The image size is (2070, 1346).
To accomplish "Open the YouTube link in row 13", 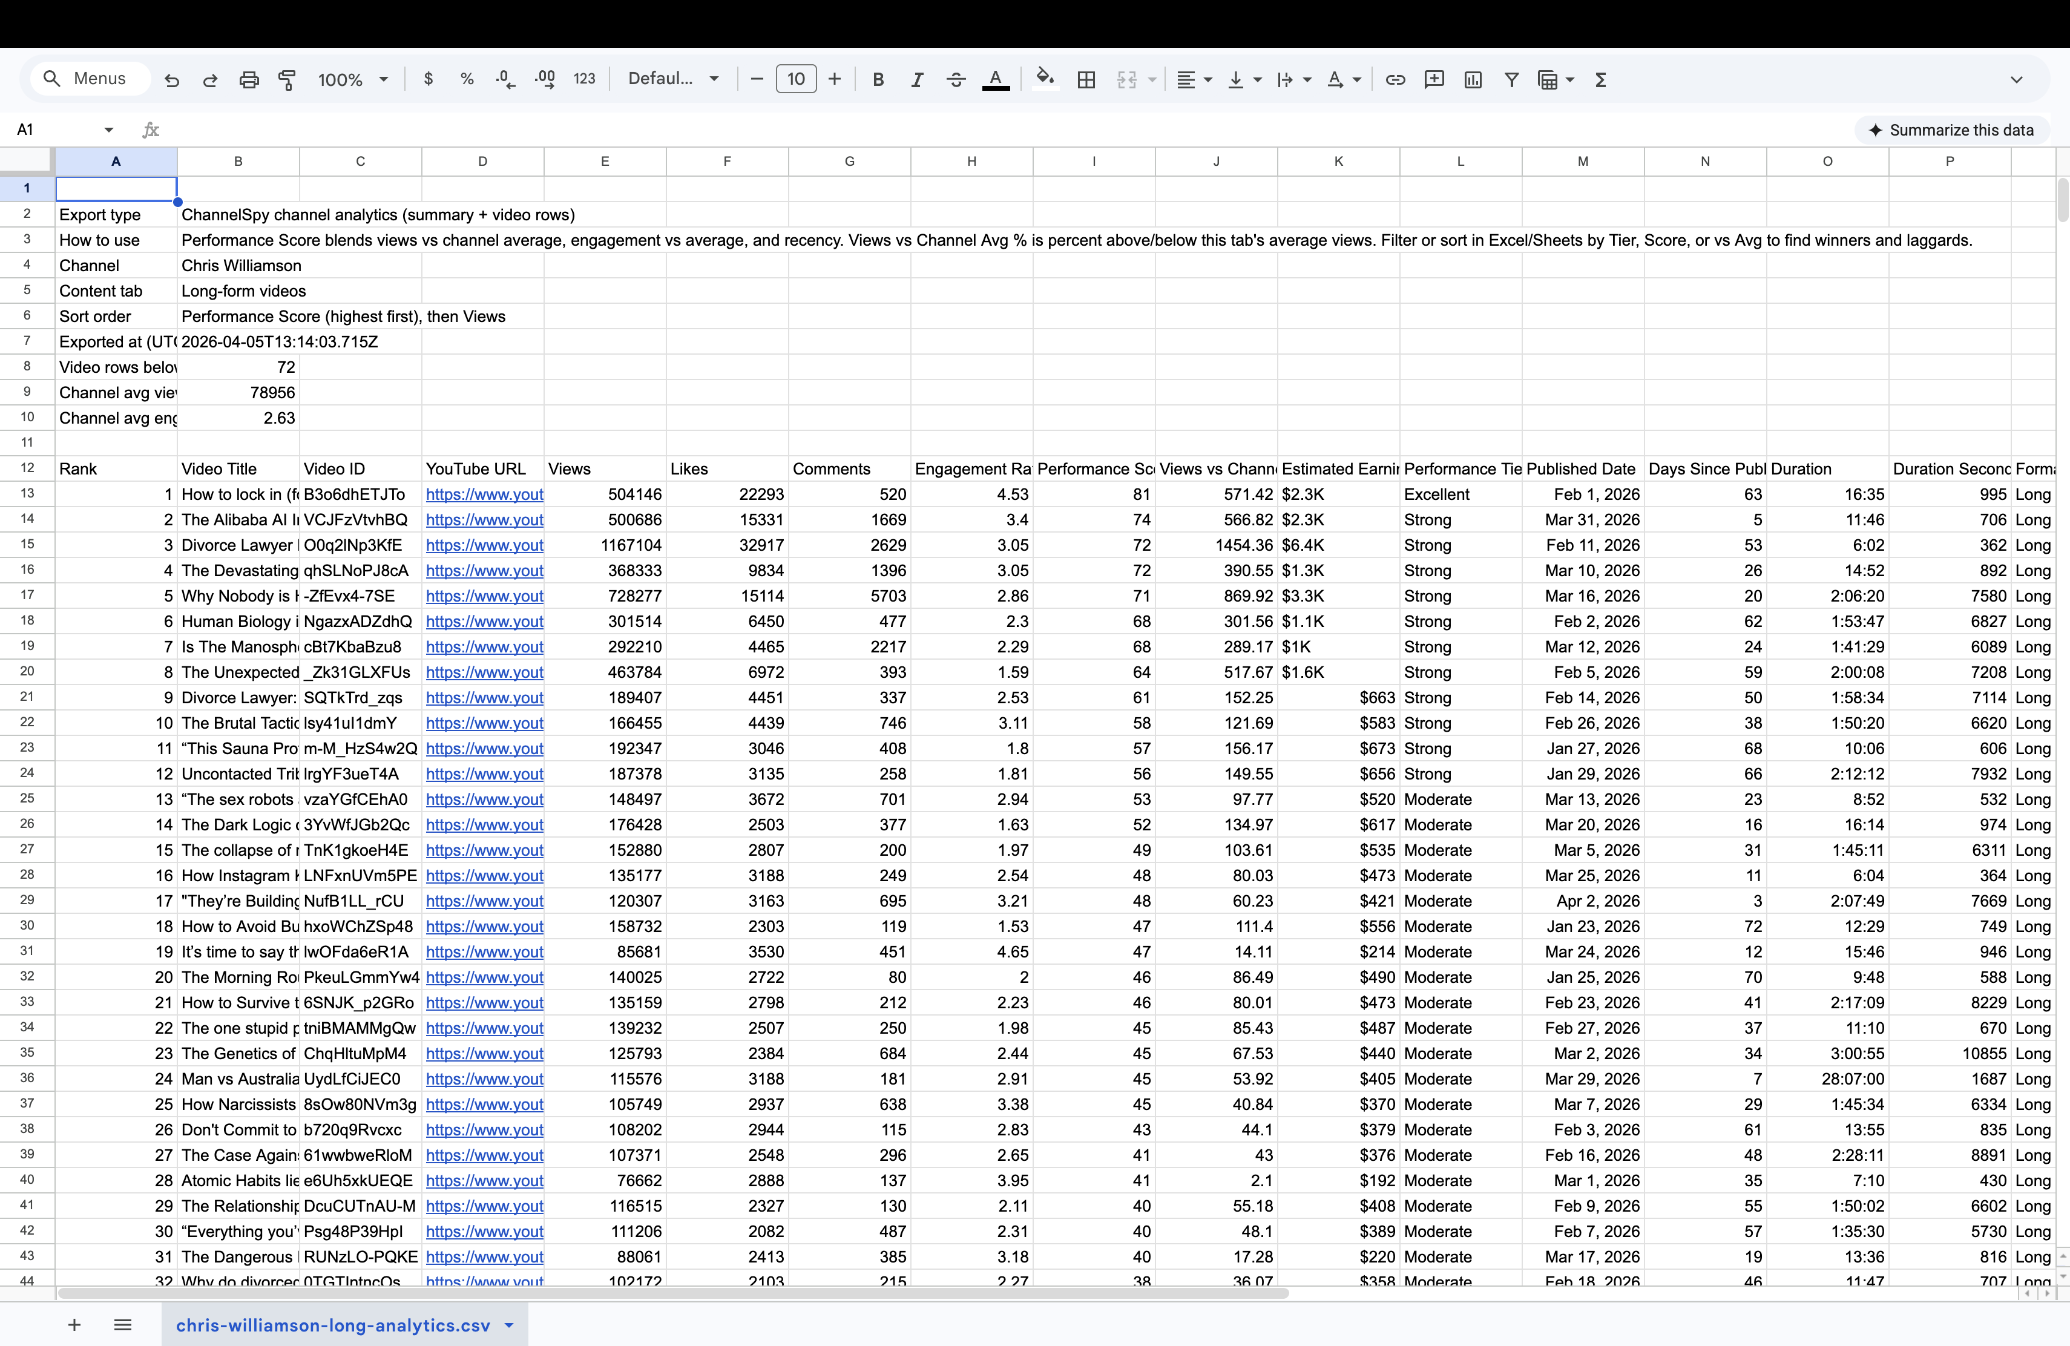I will tap(484, 494).
